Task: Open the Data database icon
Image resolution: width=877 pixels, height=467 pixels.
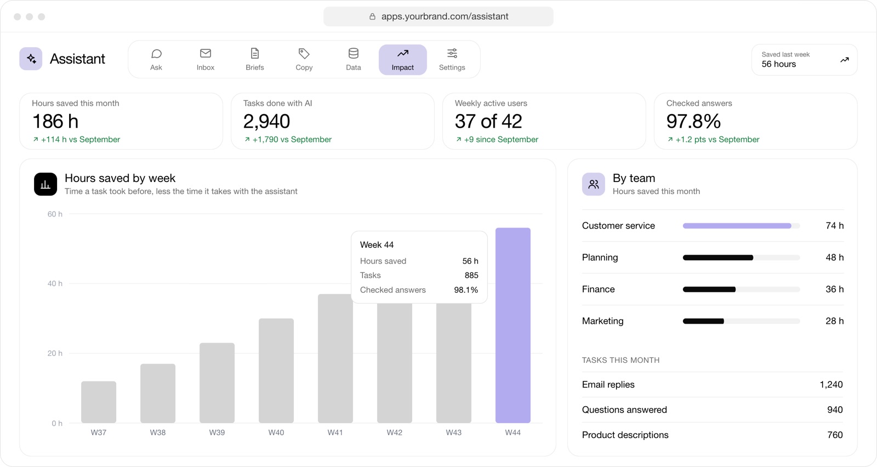Action: coord(354,53)
